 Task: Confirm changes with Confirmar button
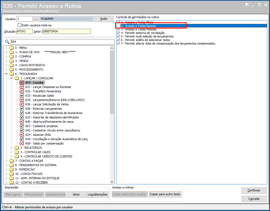click(254, 190)
